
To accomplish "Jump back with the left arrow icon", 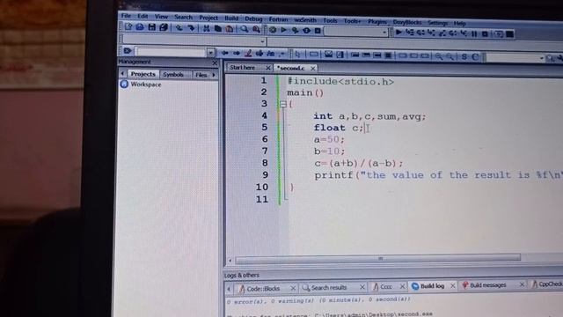I will tap(225, 53).
